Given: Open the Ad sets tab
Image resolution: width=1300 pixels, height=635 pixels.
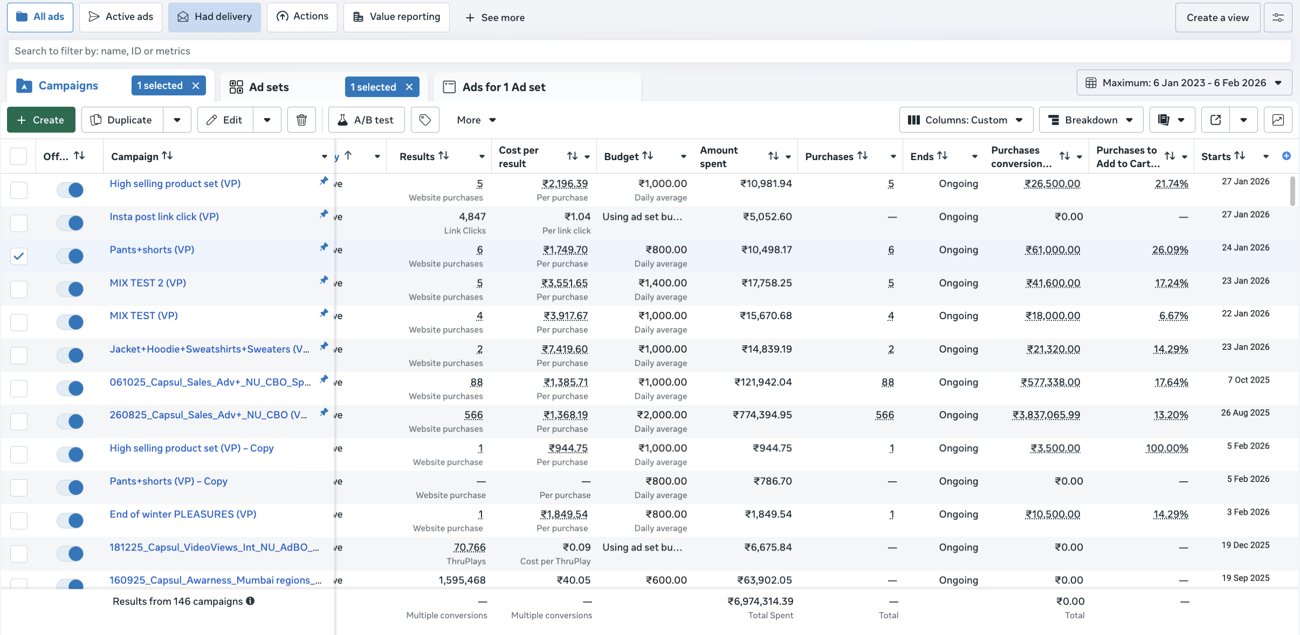Looking at the screenshot, I should 269,87.
